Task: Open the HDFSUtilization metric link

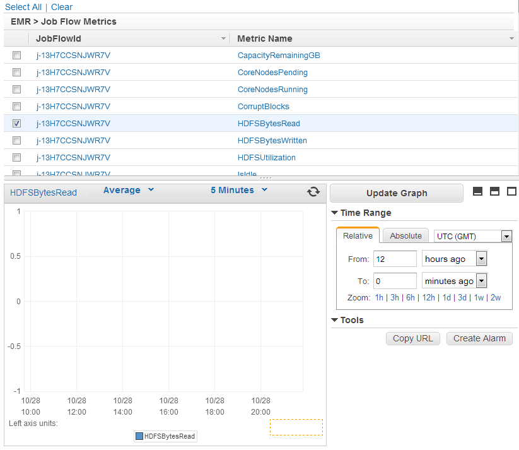Action: (267, 158)
